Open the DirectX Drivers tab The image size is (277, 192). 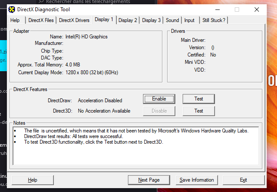click(x=74, y=20)
